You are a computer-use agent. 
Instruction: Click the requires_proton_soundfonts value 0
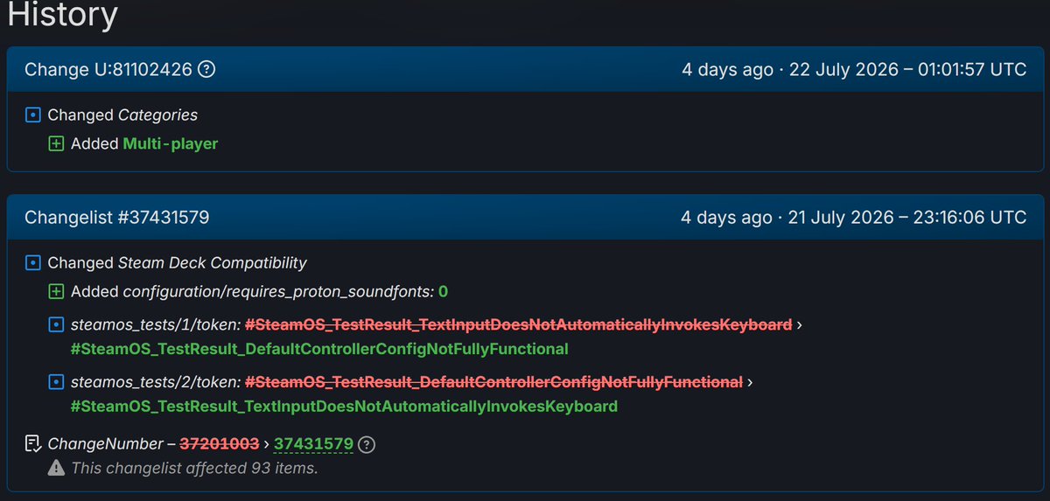click(x=443, y=291)
